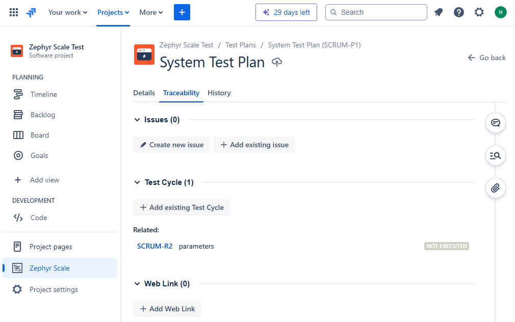This screenshot has width=515, height=322.
Task: Click Add view in the sidebar
Action: tap(60, 180)
